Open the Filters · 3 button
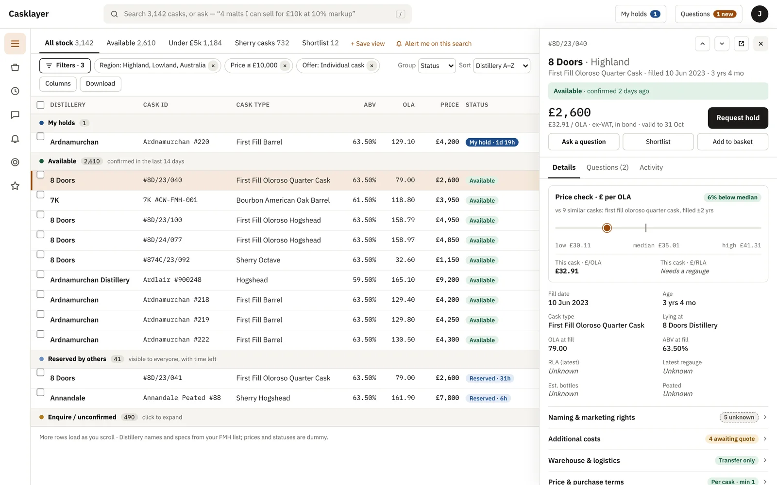The image size is (777, 485). pyautogui.click(x=65, y=65)
